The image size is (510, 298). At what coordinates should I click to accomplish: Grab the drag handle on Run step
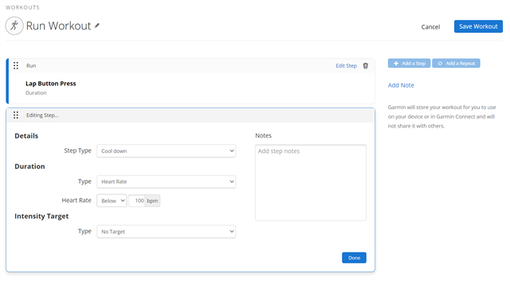[x=16, y=65]
